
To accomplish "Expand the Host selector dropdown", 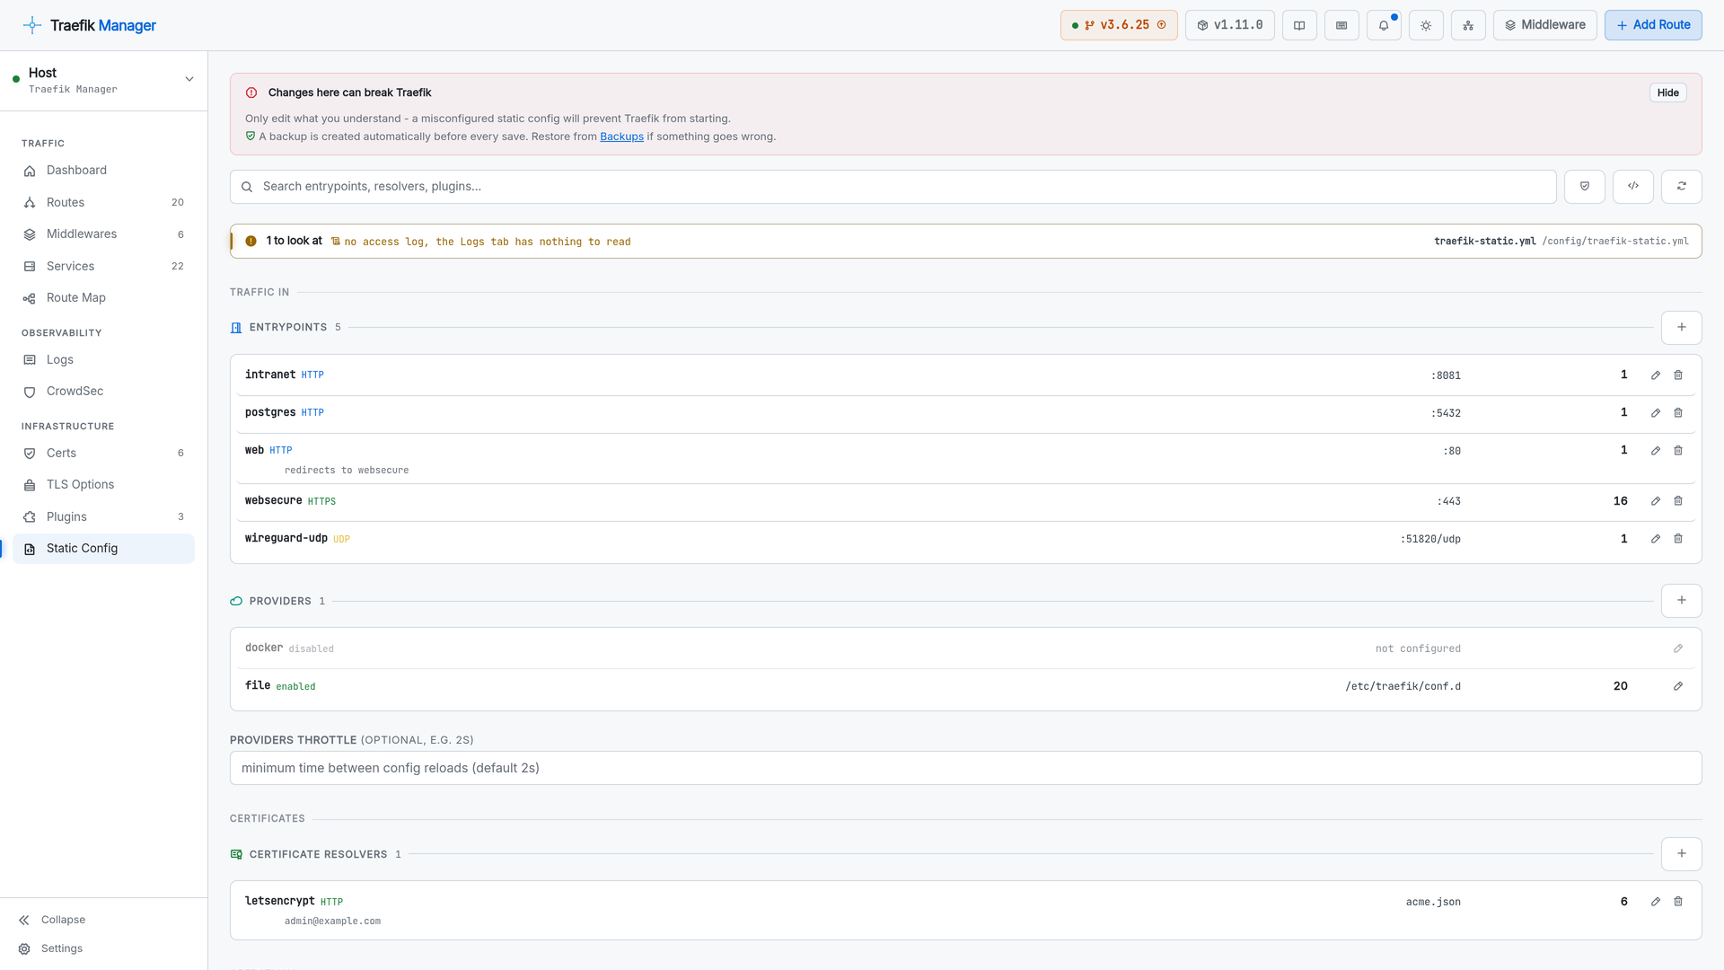I will coord(103,80).
